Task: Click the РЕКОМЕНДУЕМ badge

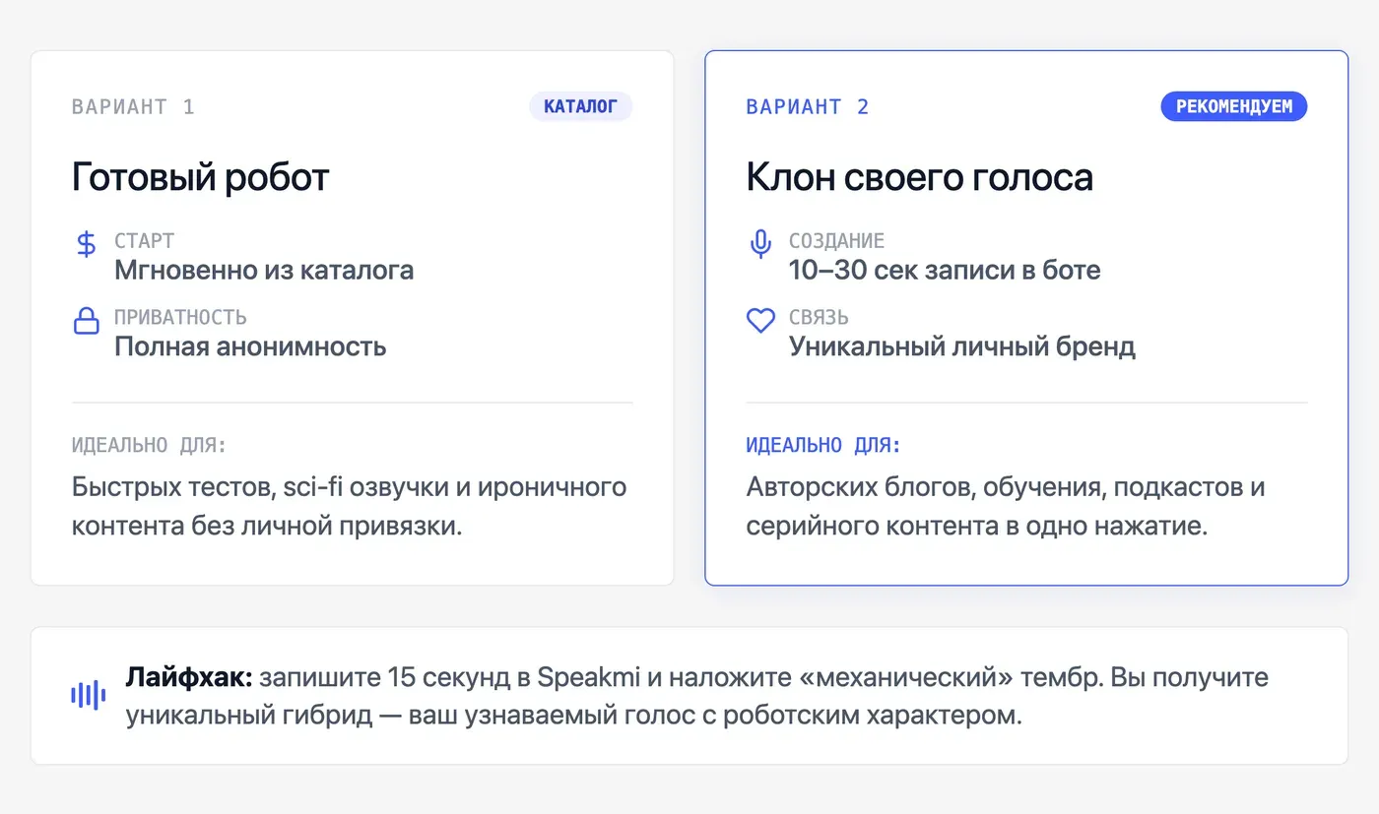Action: (1234, 106)
